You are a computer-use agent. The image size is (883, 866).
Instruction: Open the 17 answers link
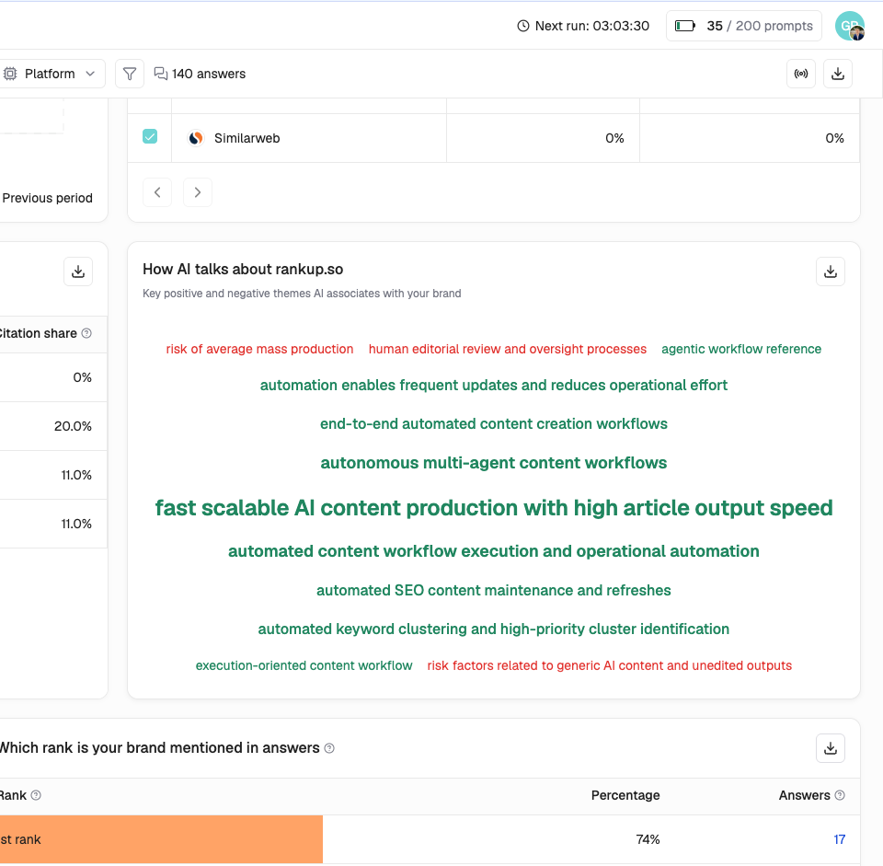pyautogui.click(x=839, y=839)
